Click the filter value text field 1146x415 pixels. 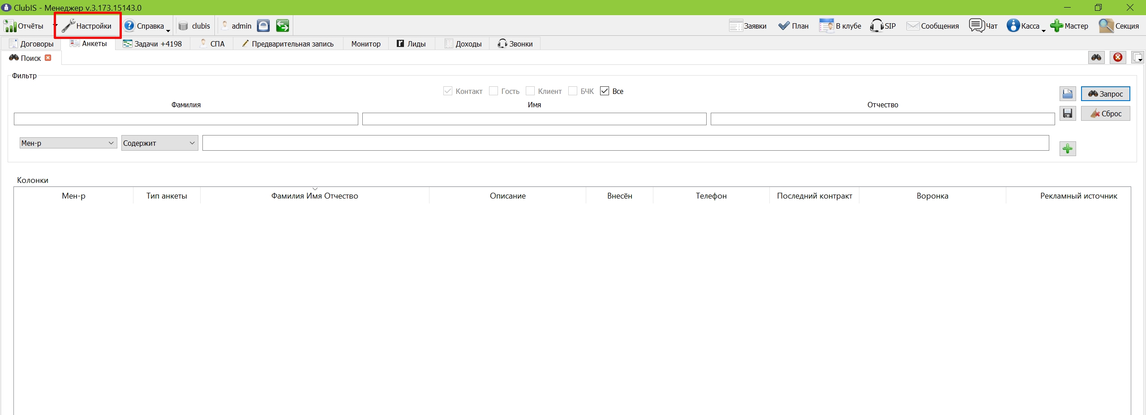[626, 143]
